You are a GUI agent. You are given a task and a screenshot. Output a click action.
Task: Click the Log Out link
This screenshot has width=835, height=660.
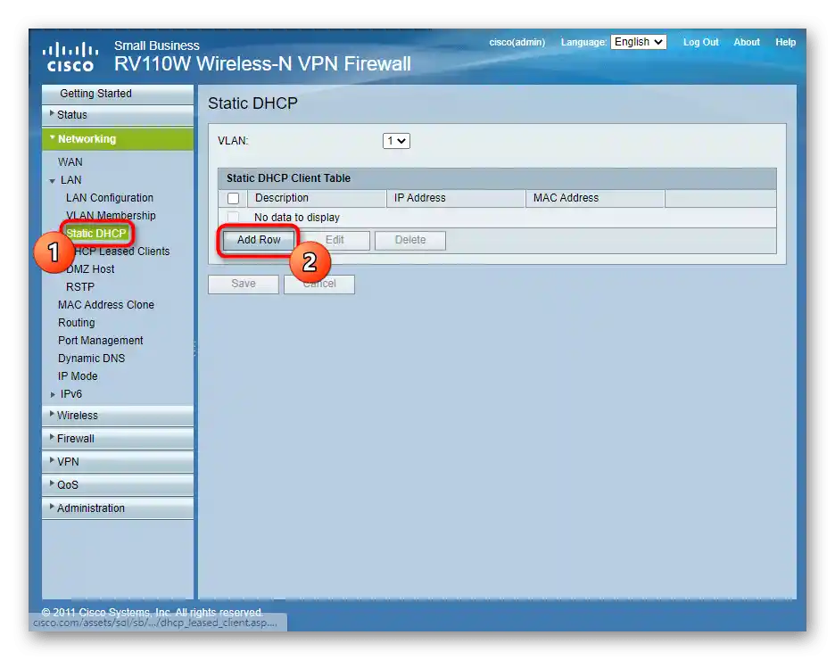pyautogui.click(x=701, y=42)
